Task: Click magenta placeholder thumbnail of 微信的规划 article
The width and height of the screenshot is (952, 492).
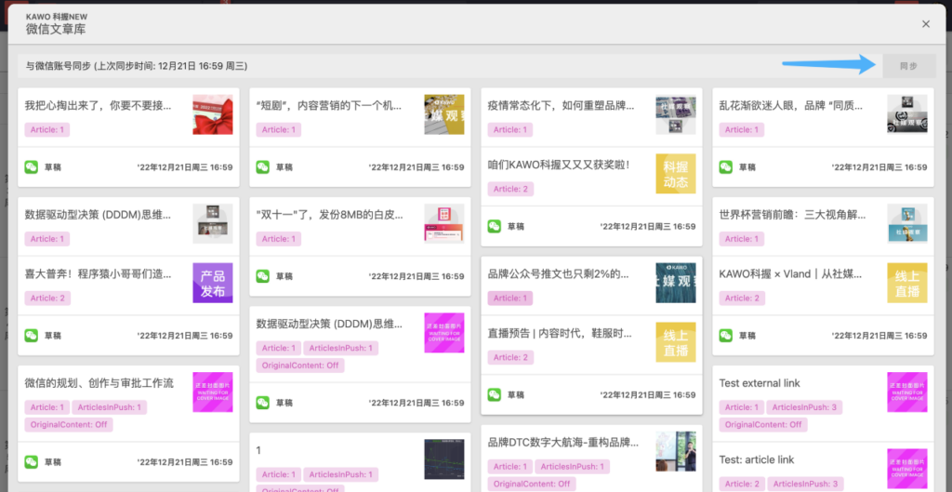Action: coord(213,392)
